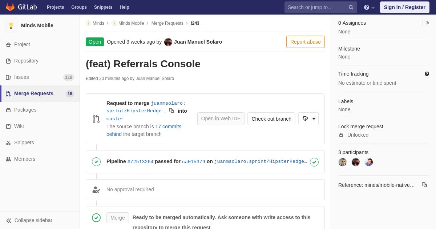436x229 pixels.
Task: Click the Merge Requests count badge 16
Action: [70, 93]
